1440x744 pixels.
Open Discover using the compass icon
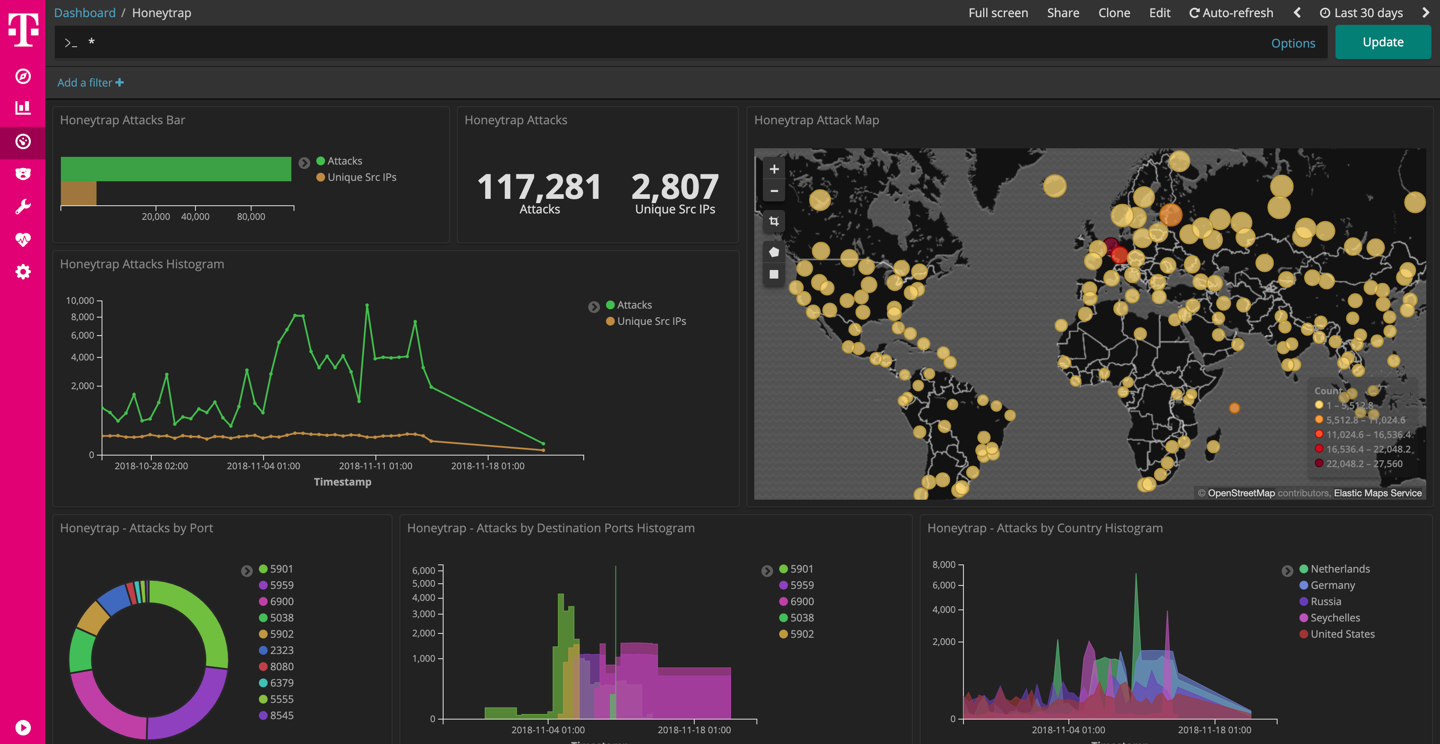(22, 77)
